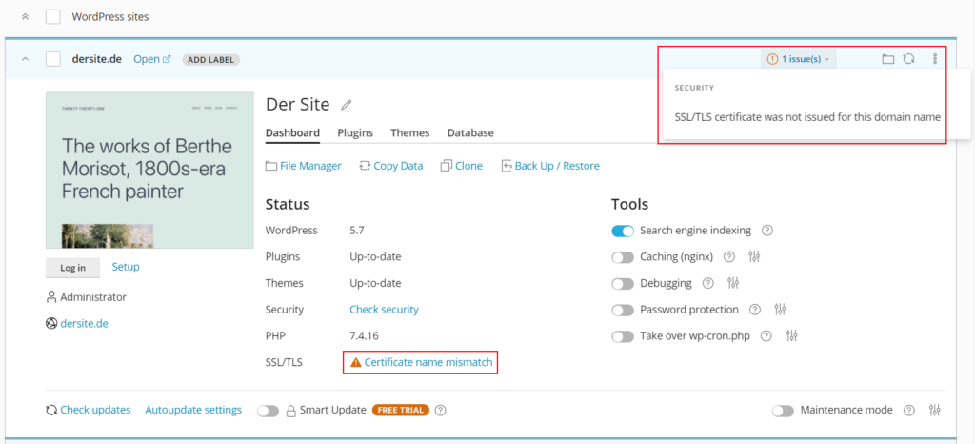Click help icon next to Search engine indexing
This screenshot has width=975, height=444.
[x=767, y=231]
